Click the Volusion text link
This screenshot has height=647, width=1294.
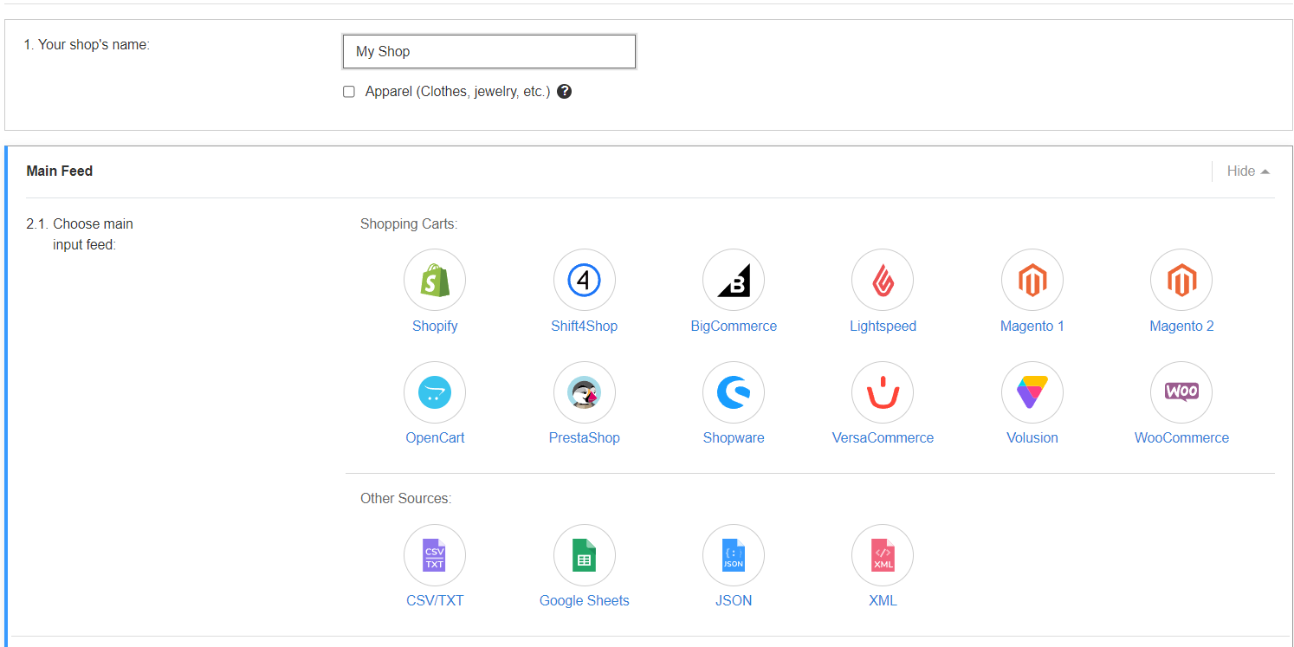click(x=1032, y=438)
